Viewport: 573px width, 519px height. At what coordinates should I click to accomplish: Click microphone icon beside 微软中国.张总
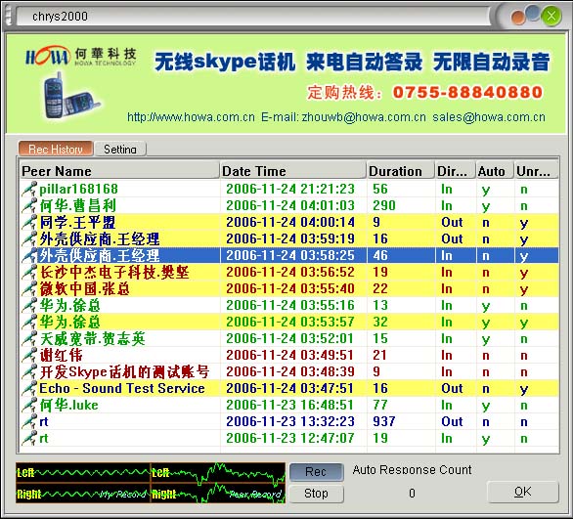pyautogui.click(x=29, y=288)
